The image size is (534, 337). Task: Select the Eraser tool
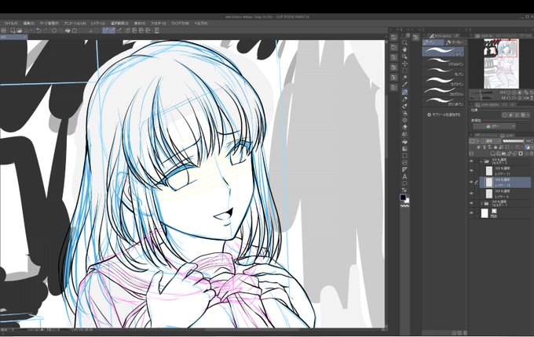404,127
